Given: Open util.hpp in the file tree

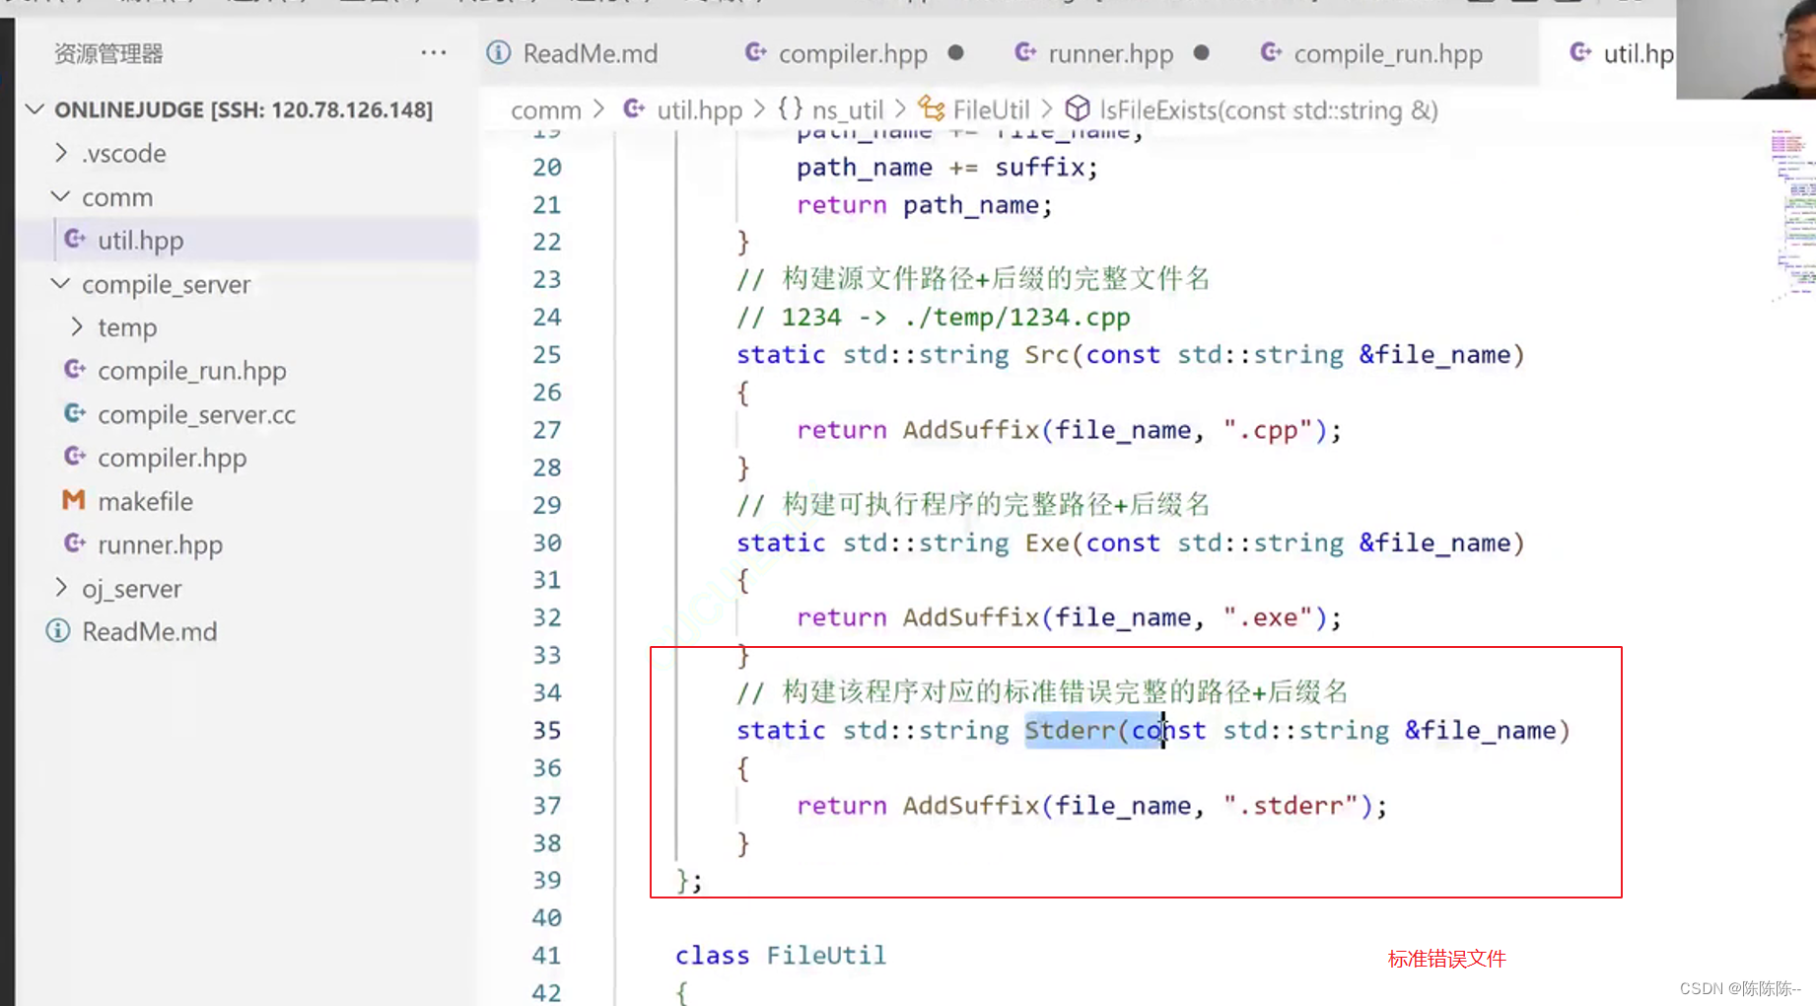Looking at the screenshot, I should [x=248, y=241].
